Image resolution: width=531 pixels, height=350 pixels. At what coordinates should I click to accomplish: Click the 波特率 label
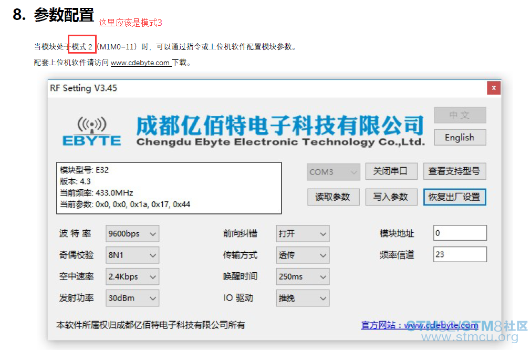tap(75, 233)
